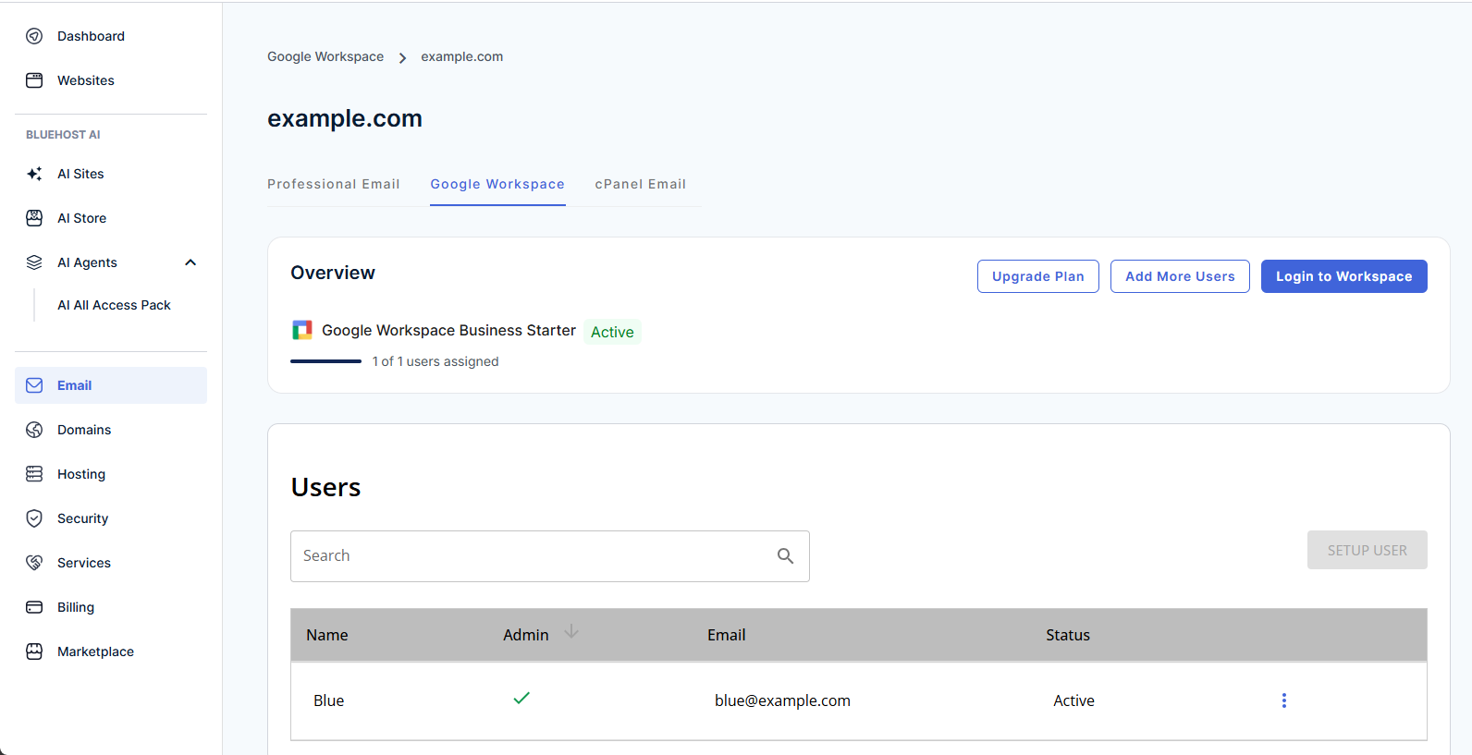Click the Status column header
The width and height of the screenshot is (1472, 755).
click(x=1068, y=635)
